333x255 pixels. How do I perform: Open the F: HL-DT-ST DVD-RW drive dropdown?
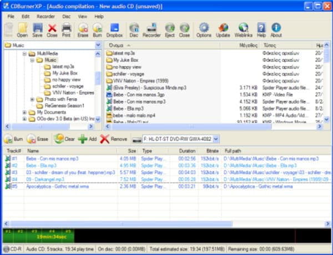[x=216, y=139]
